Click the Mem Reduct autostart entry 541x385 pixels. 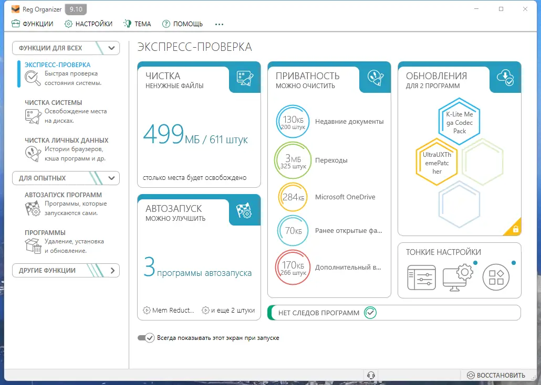pyautogui.click(x=169, y=310)
